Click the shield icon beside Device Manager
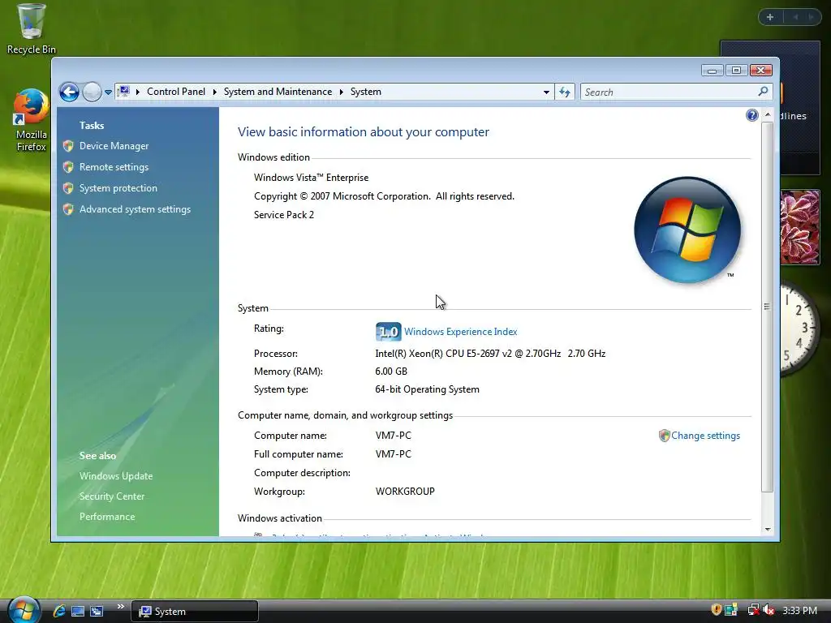 click(x=68, y=146)
